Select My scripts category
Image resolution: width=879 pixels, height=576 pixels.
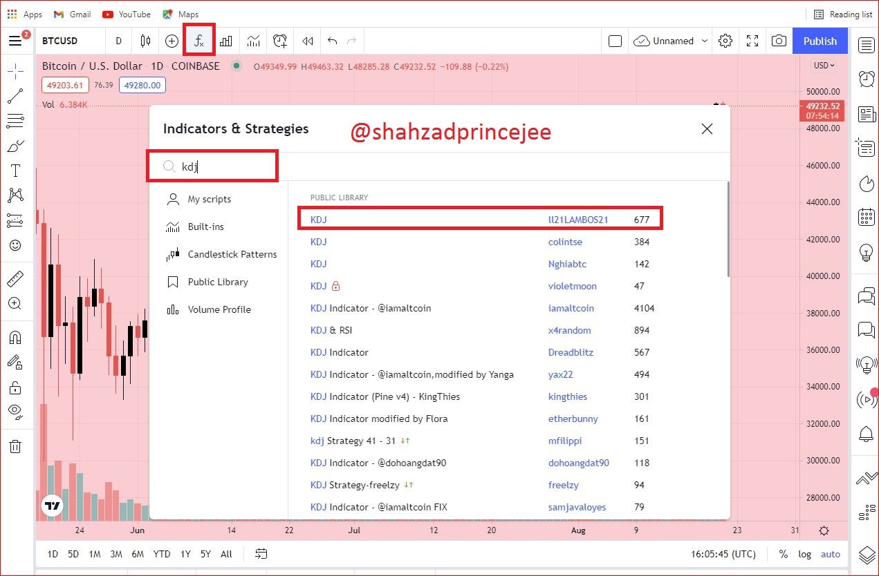pos(210,199)
